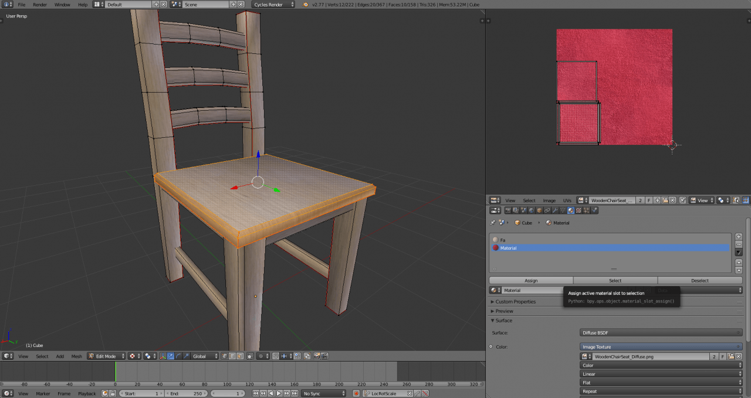Open the Mesh menu in 3D viewport
Image resolution: width=751 pixels, height=398 pixels.
point(76,356)
